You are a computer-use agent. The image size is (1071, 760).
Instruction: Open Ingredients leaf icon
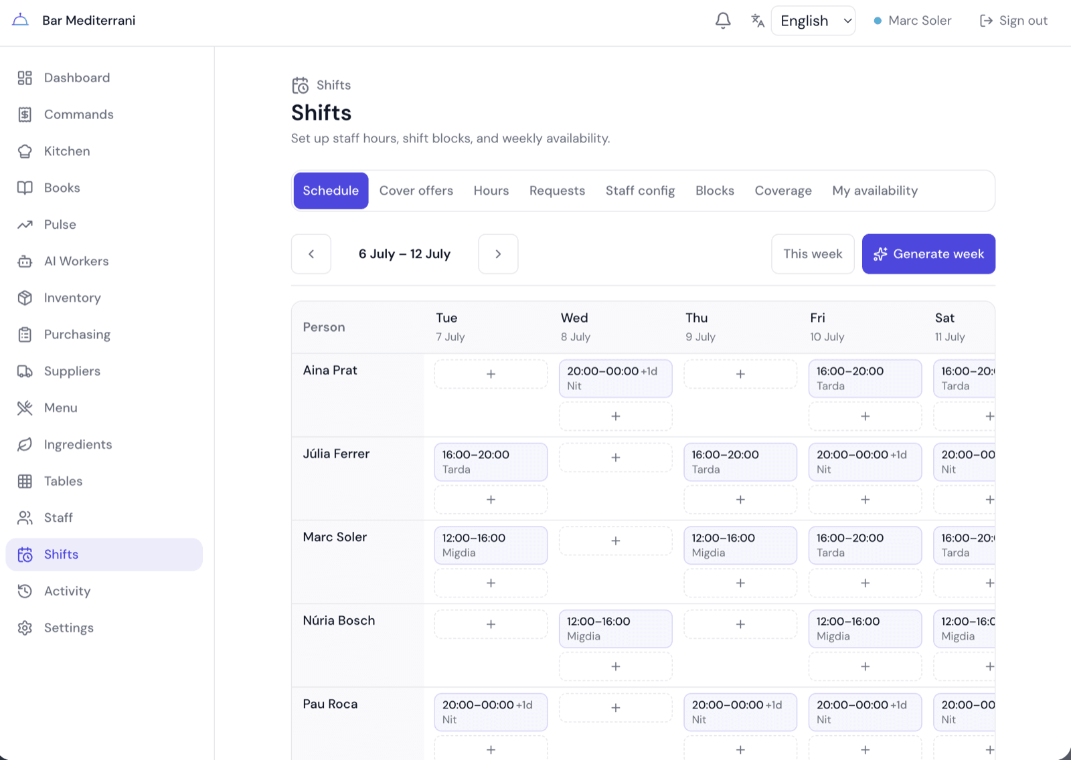25,445
